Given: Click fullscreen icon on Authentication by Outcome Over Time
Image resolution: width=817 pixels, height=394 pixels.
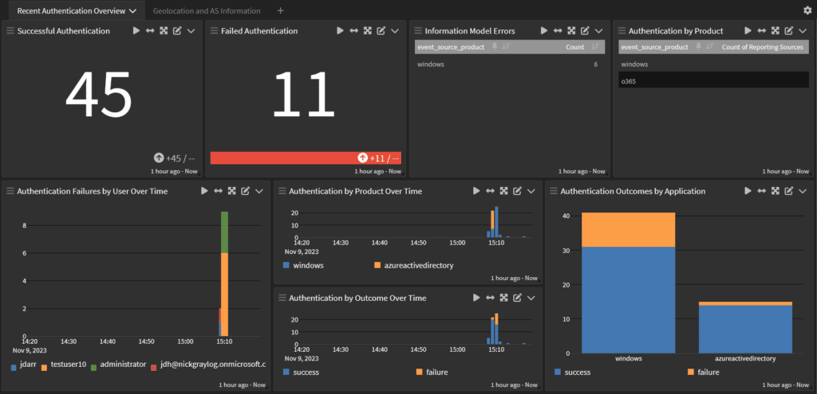Looking at the screenshot, I should 503,298.
